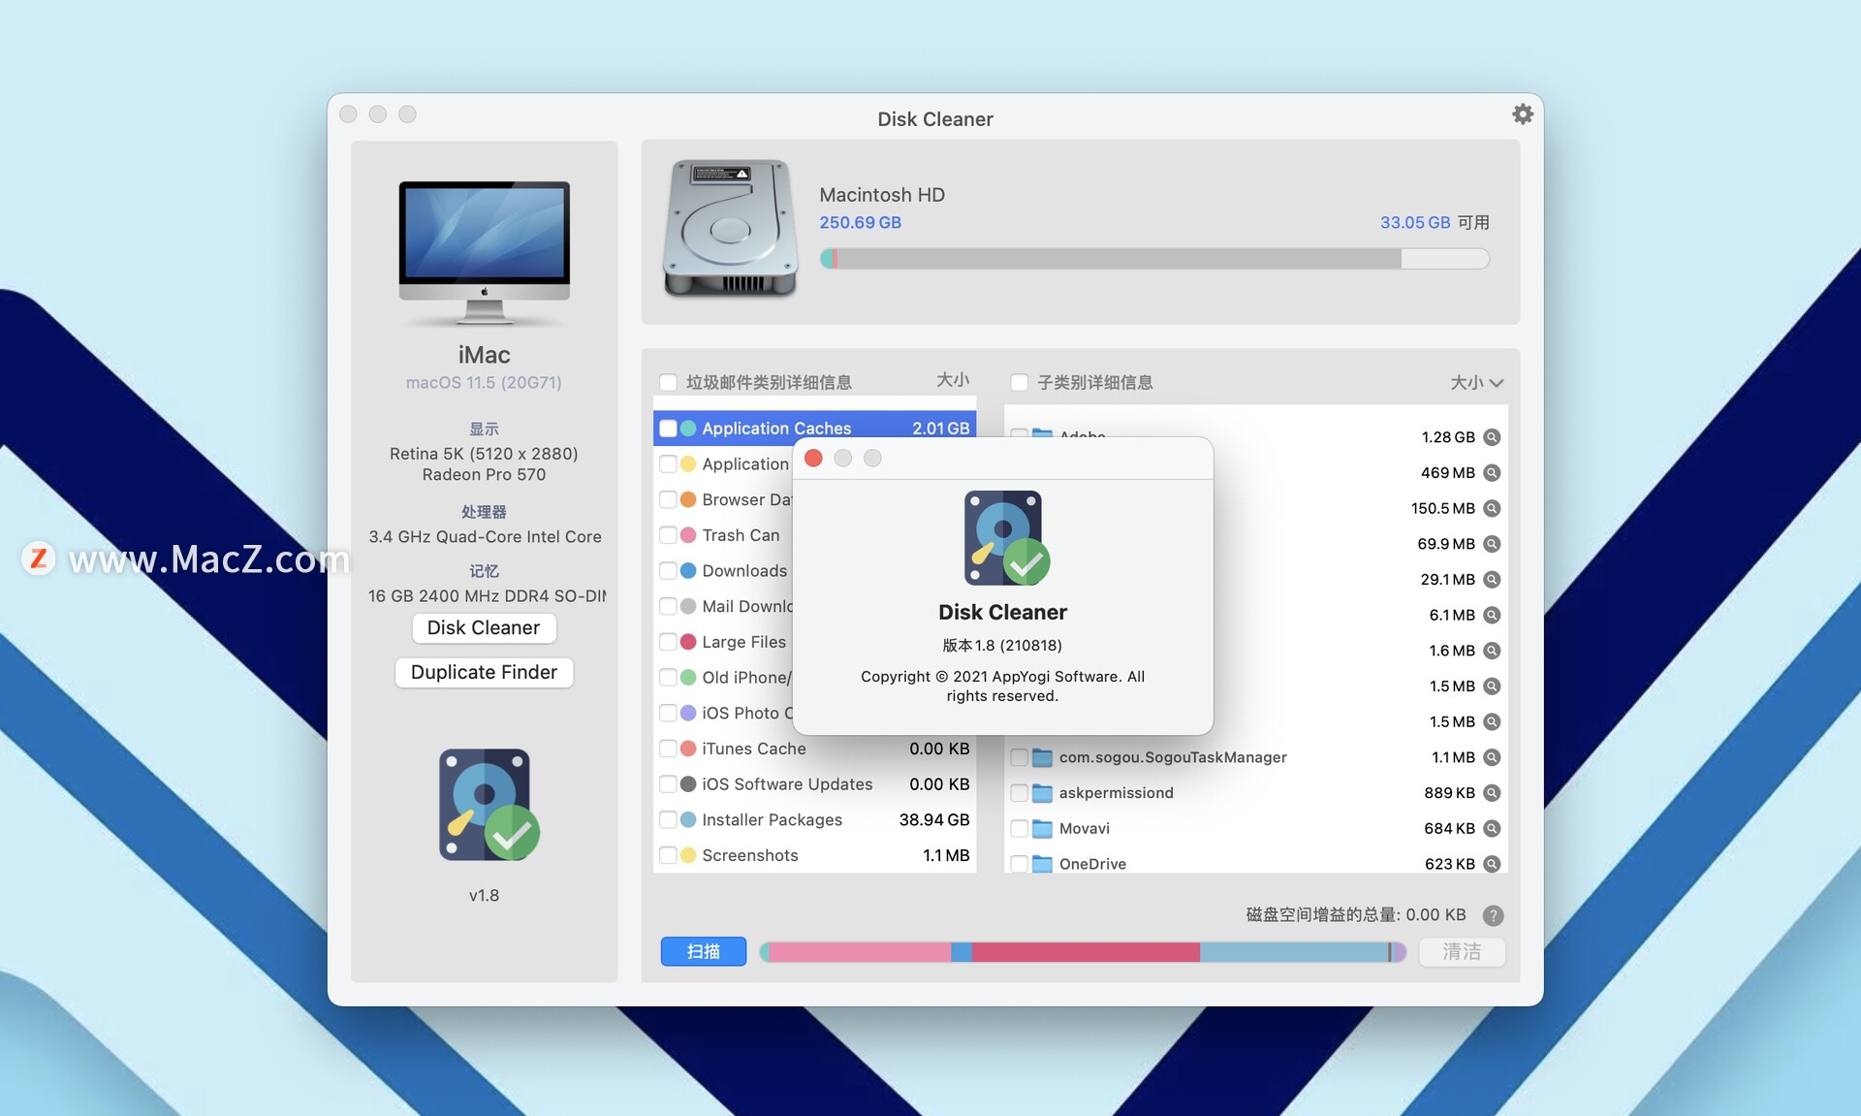
Task: Click the Disk Cleaner sidebar button
Action: pos(484,627)
